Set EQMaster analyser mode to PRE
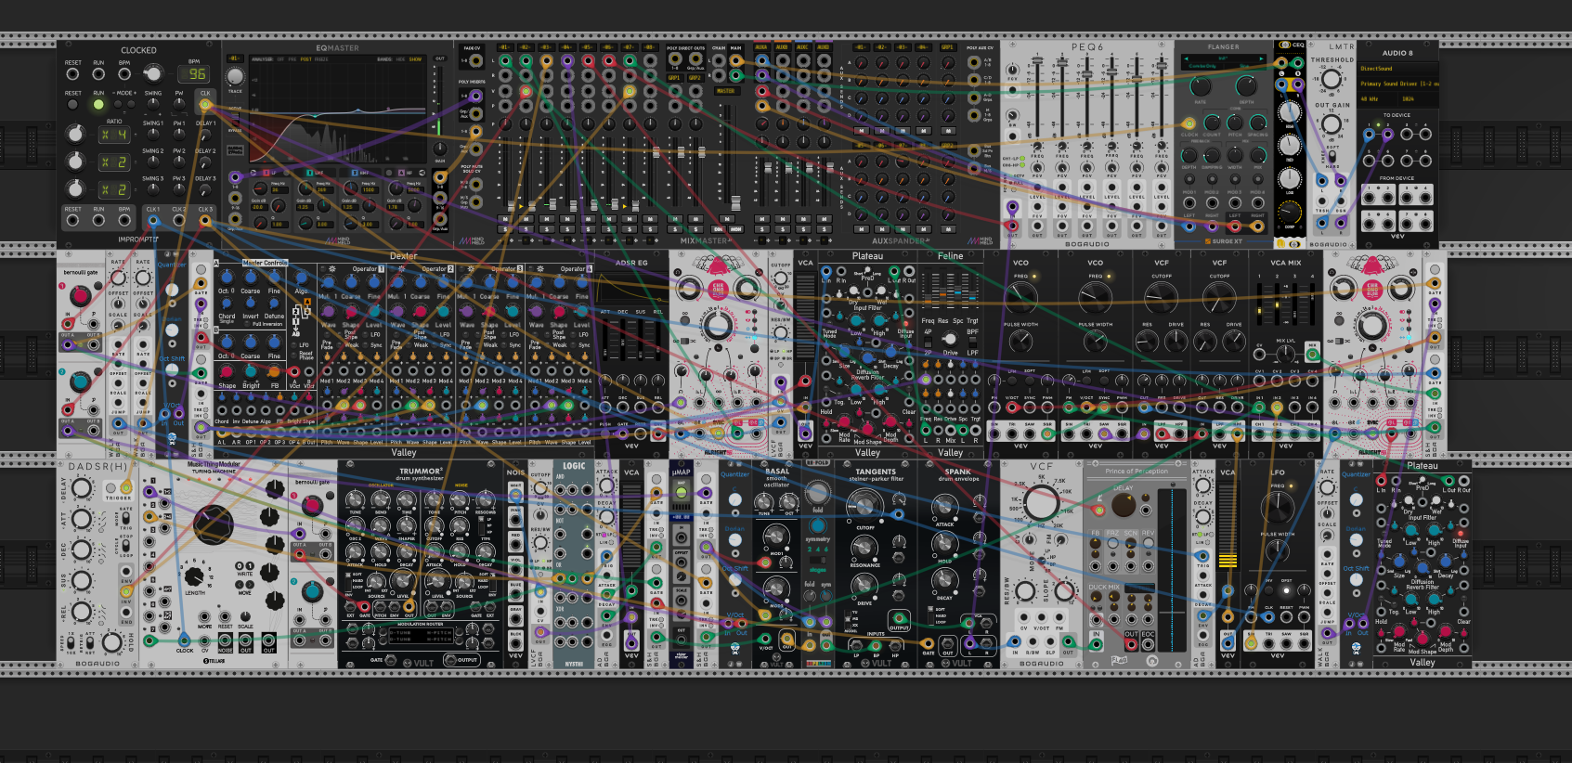This screenshot has height=763, width=1572. (294, 58)
